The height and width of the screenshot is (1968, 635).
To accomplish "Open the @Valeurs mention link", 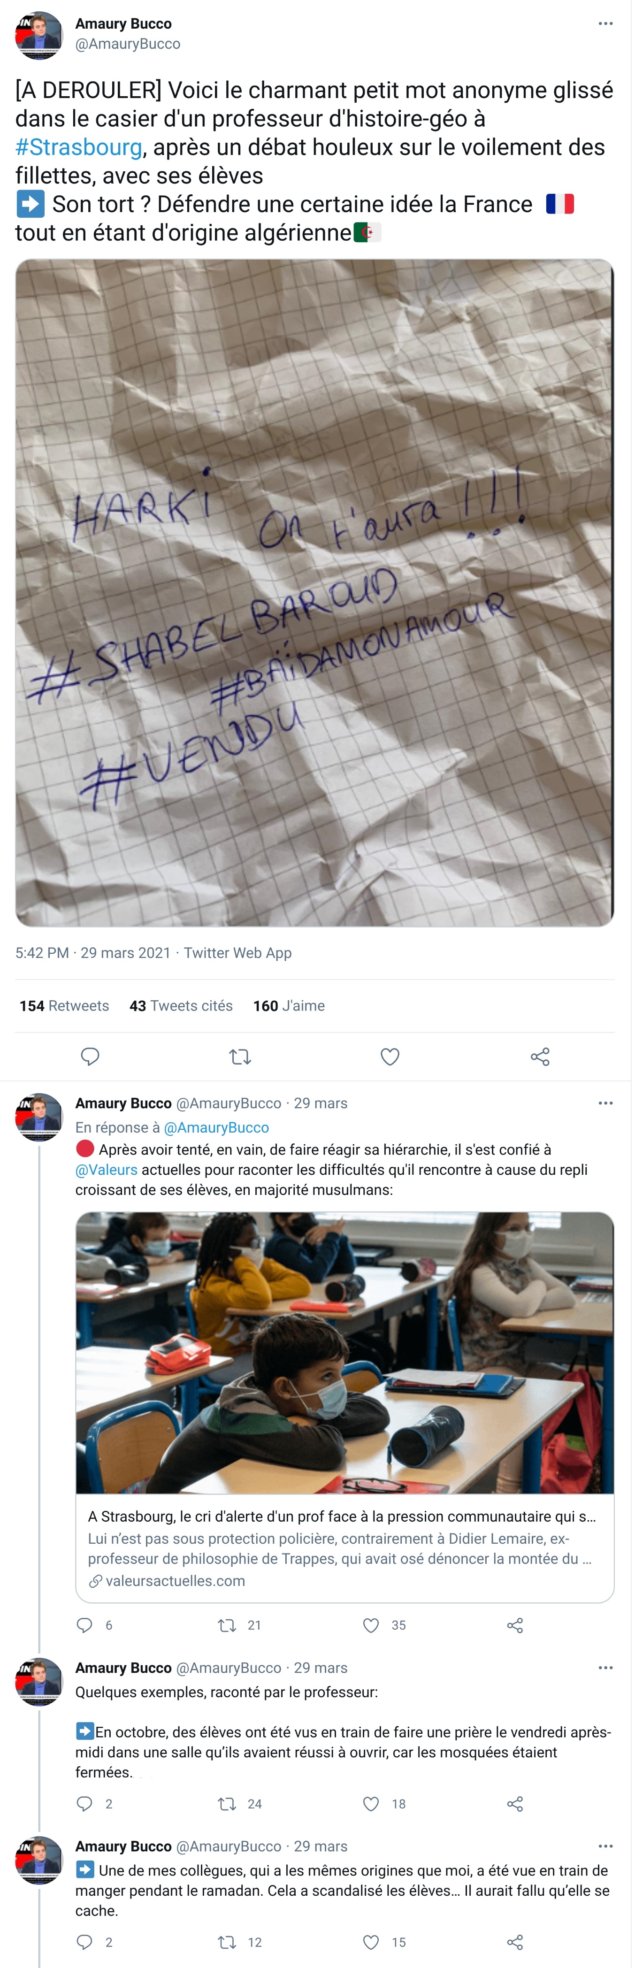I will [106, 1169].
